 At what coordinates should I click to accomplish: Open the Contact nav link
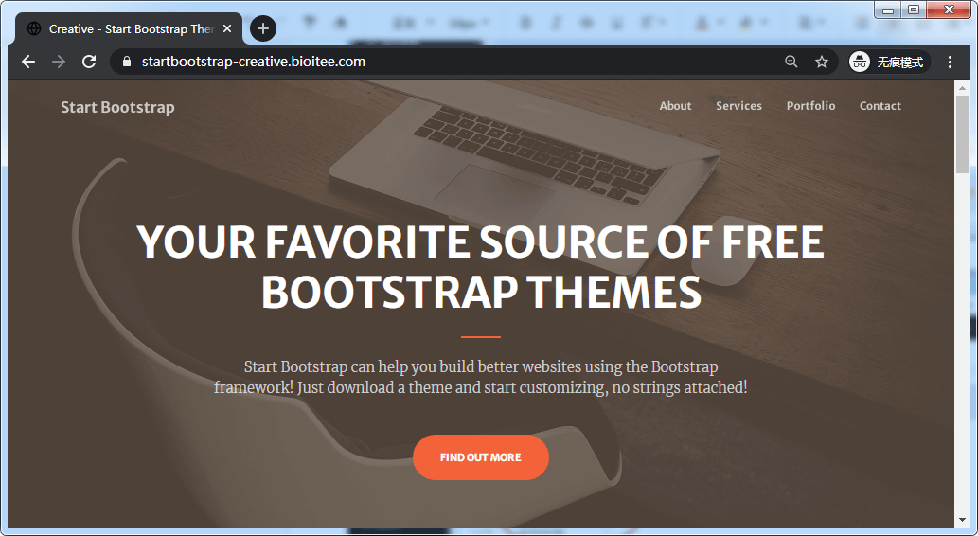coord(880,106)
